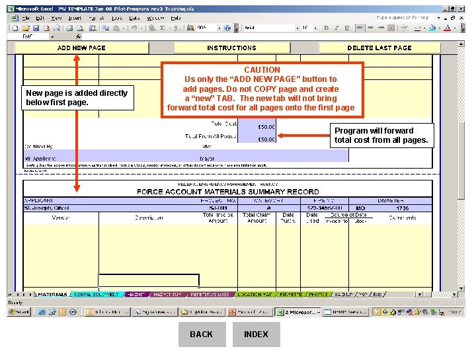
Task: Save the workbook with the disk icon
Action: 36,28
